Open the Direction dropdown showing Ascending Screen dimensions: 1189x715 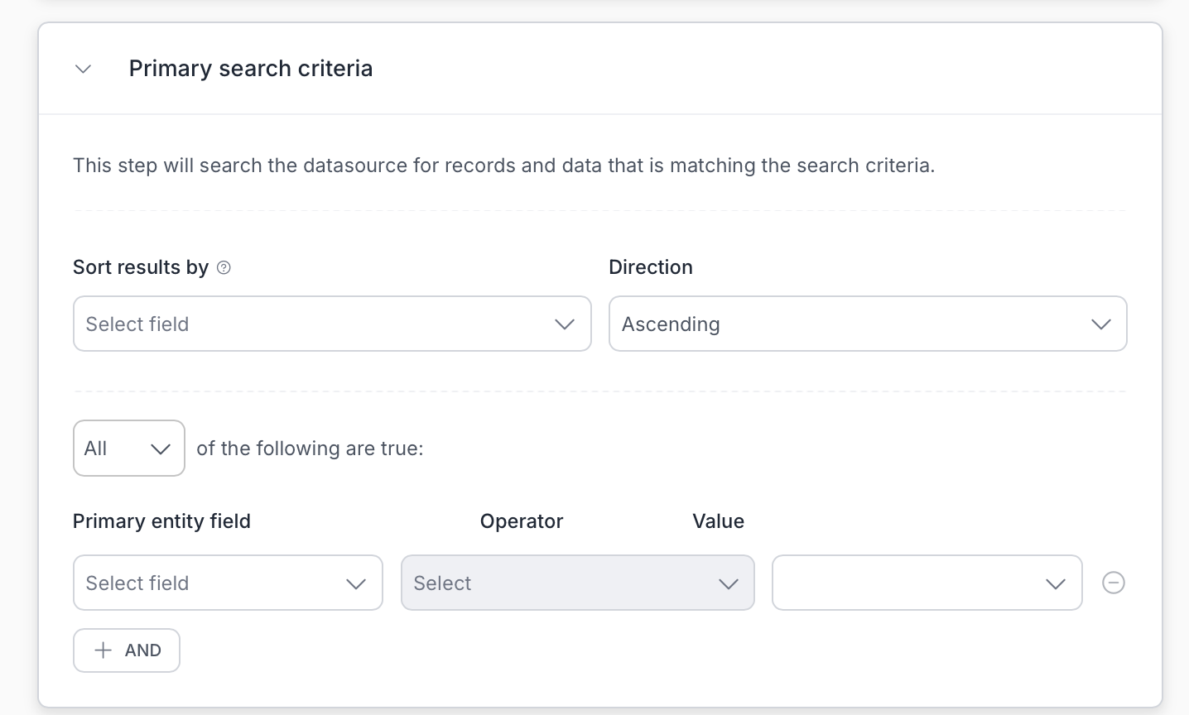click(853, 324)
